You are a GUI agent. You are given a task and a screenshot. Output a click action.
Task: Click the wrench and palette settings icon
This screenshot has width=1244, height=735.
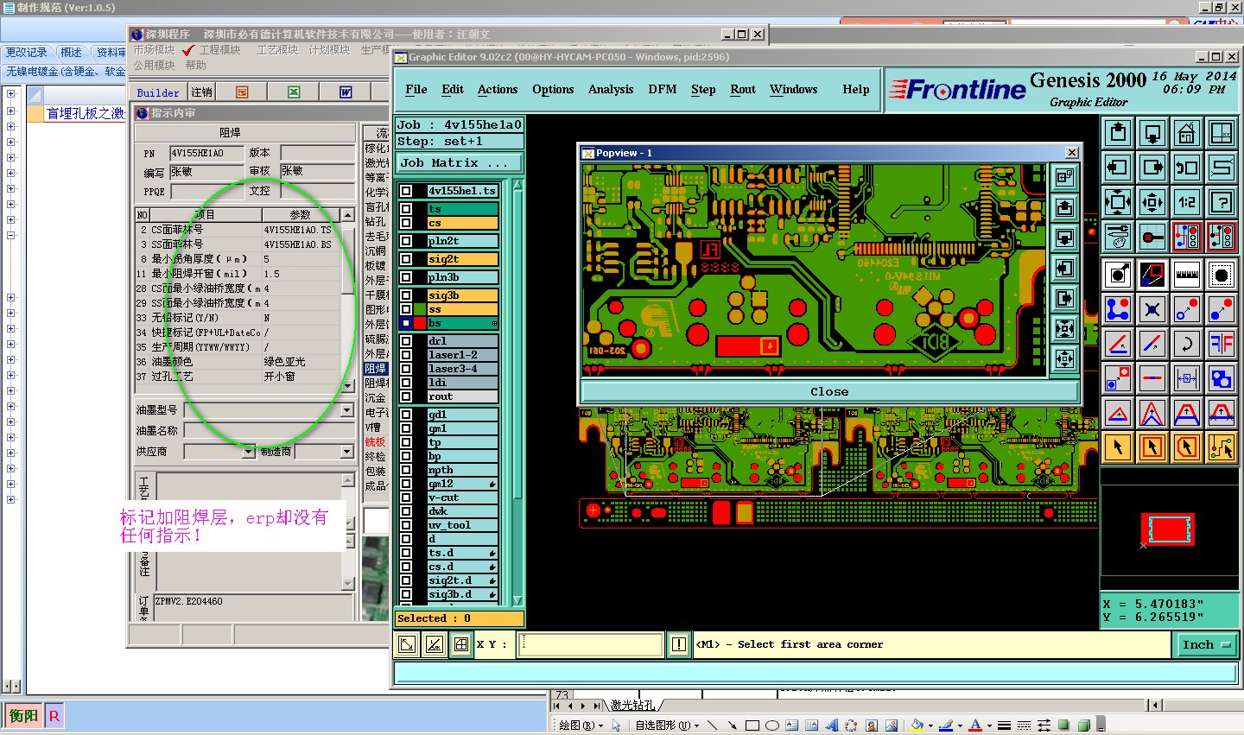pos(1118,236)
